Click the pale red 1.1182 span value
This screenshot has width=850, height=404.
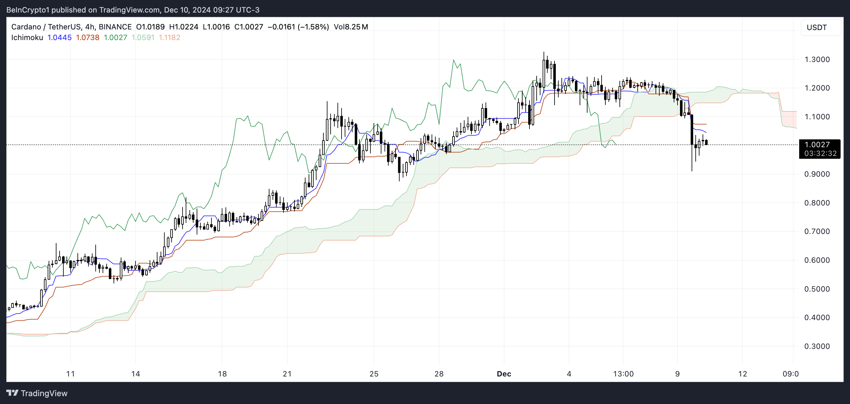point(169,38)
